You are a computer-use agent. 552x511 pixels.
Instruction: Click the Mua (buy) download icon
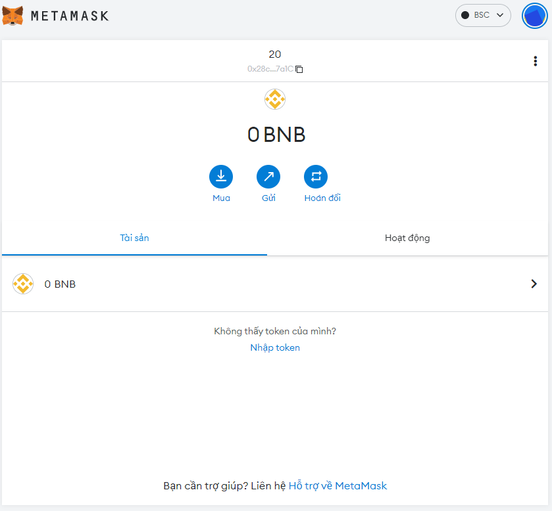(x=221, y=177)
